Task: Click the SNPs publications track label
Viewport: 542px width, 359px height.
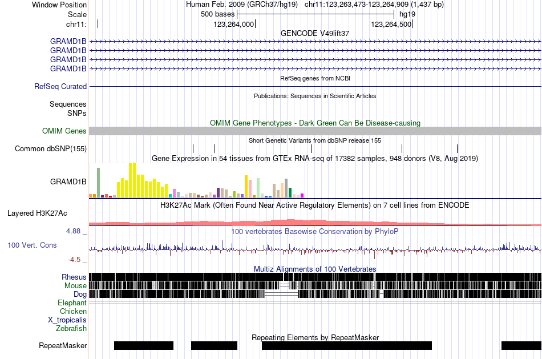Action: coord(77,113)
